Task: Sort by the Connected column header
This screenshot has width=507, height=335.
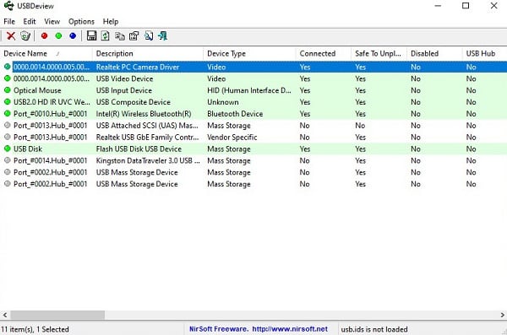Action: pyautogui.click(x=324, y=53)
